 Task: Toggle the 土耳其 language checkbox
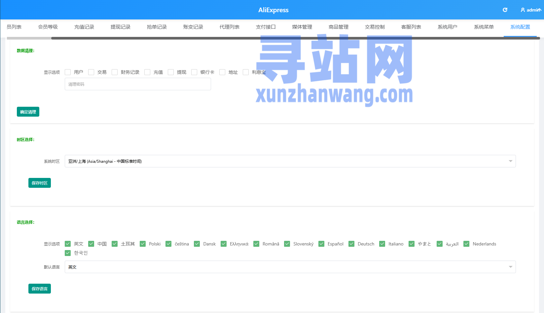coord(115,244)
